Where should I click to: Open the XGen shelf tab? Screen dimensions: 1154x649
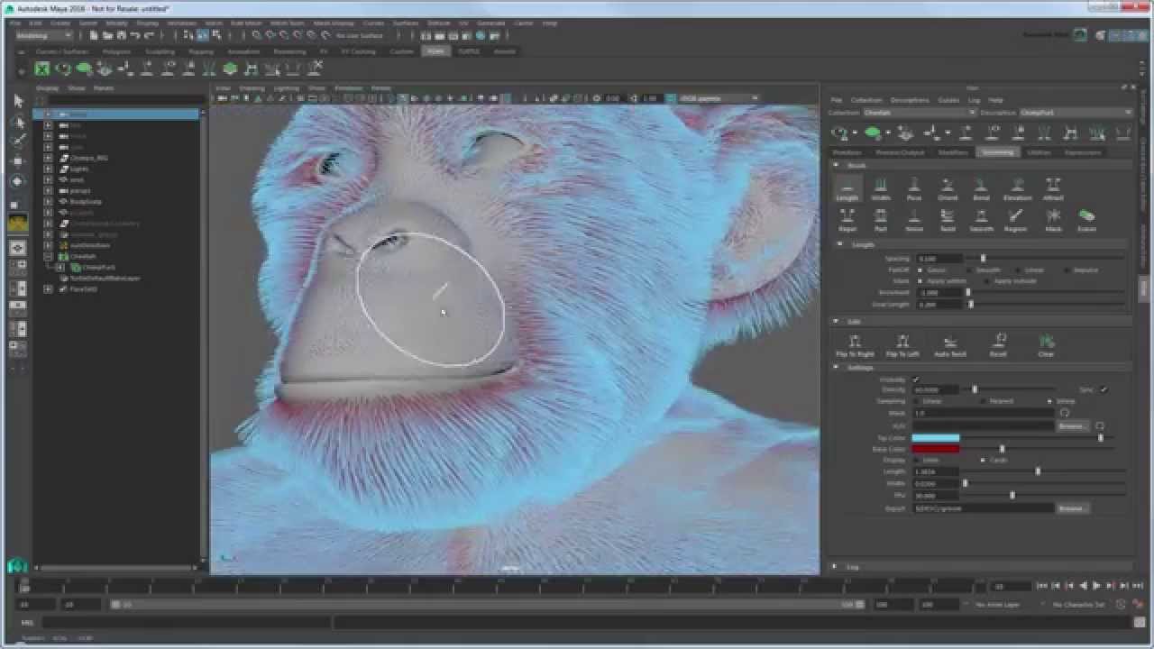click(x=435, y=51)
